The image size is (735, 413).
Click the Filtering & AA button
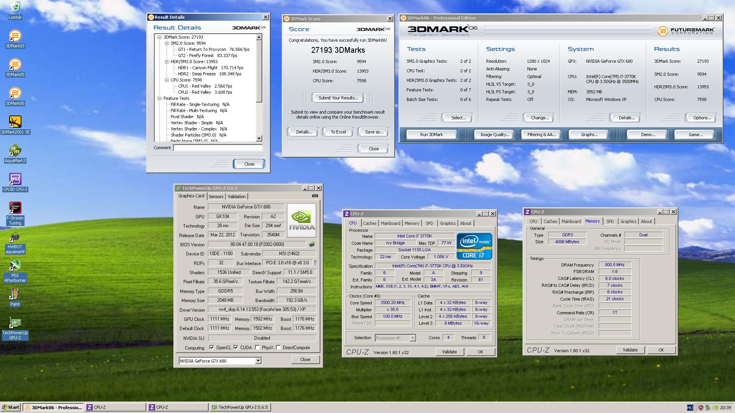[542, 135]
